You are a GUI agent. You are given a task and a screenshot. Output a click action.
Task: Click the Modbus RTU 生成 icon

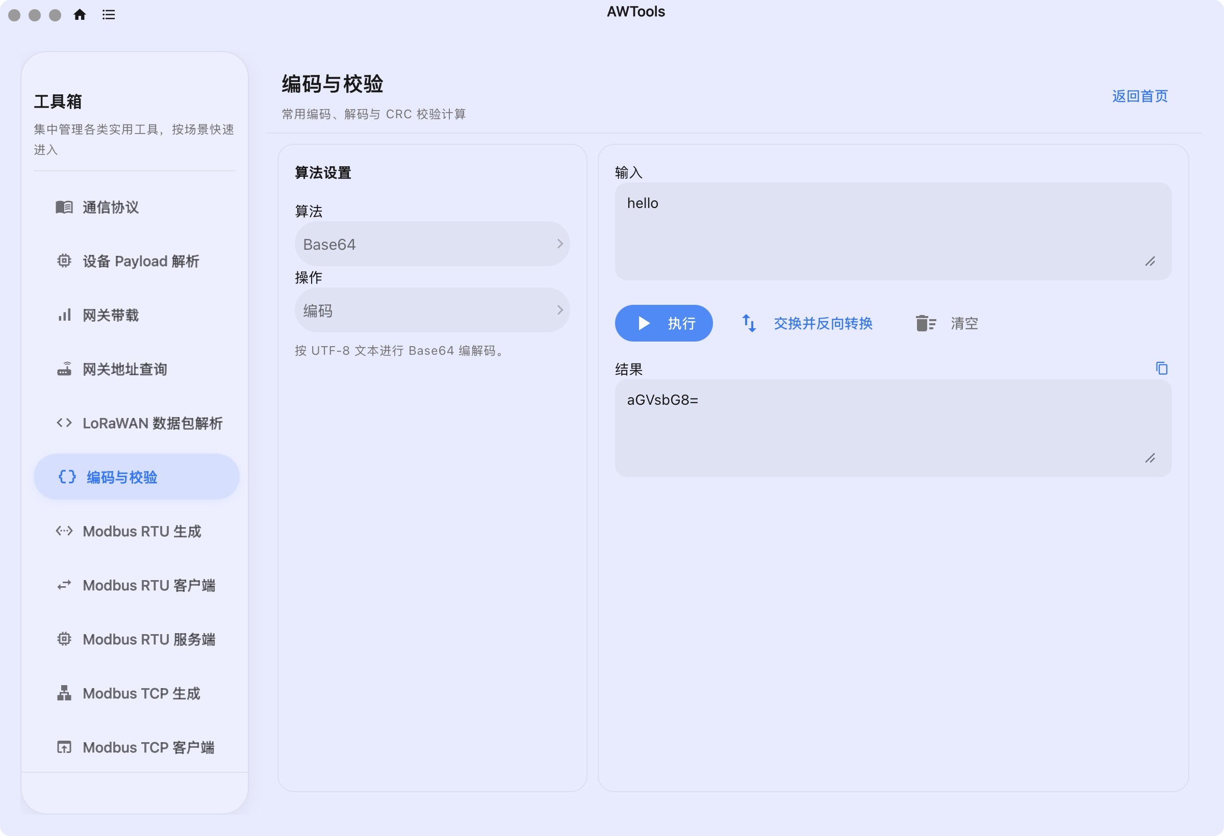click(64, 531)
